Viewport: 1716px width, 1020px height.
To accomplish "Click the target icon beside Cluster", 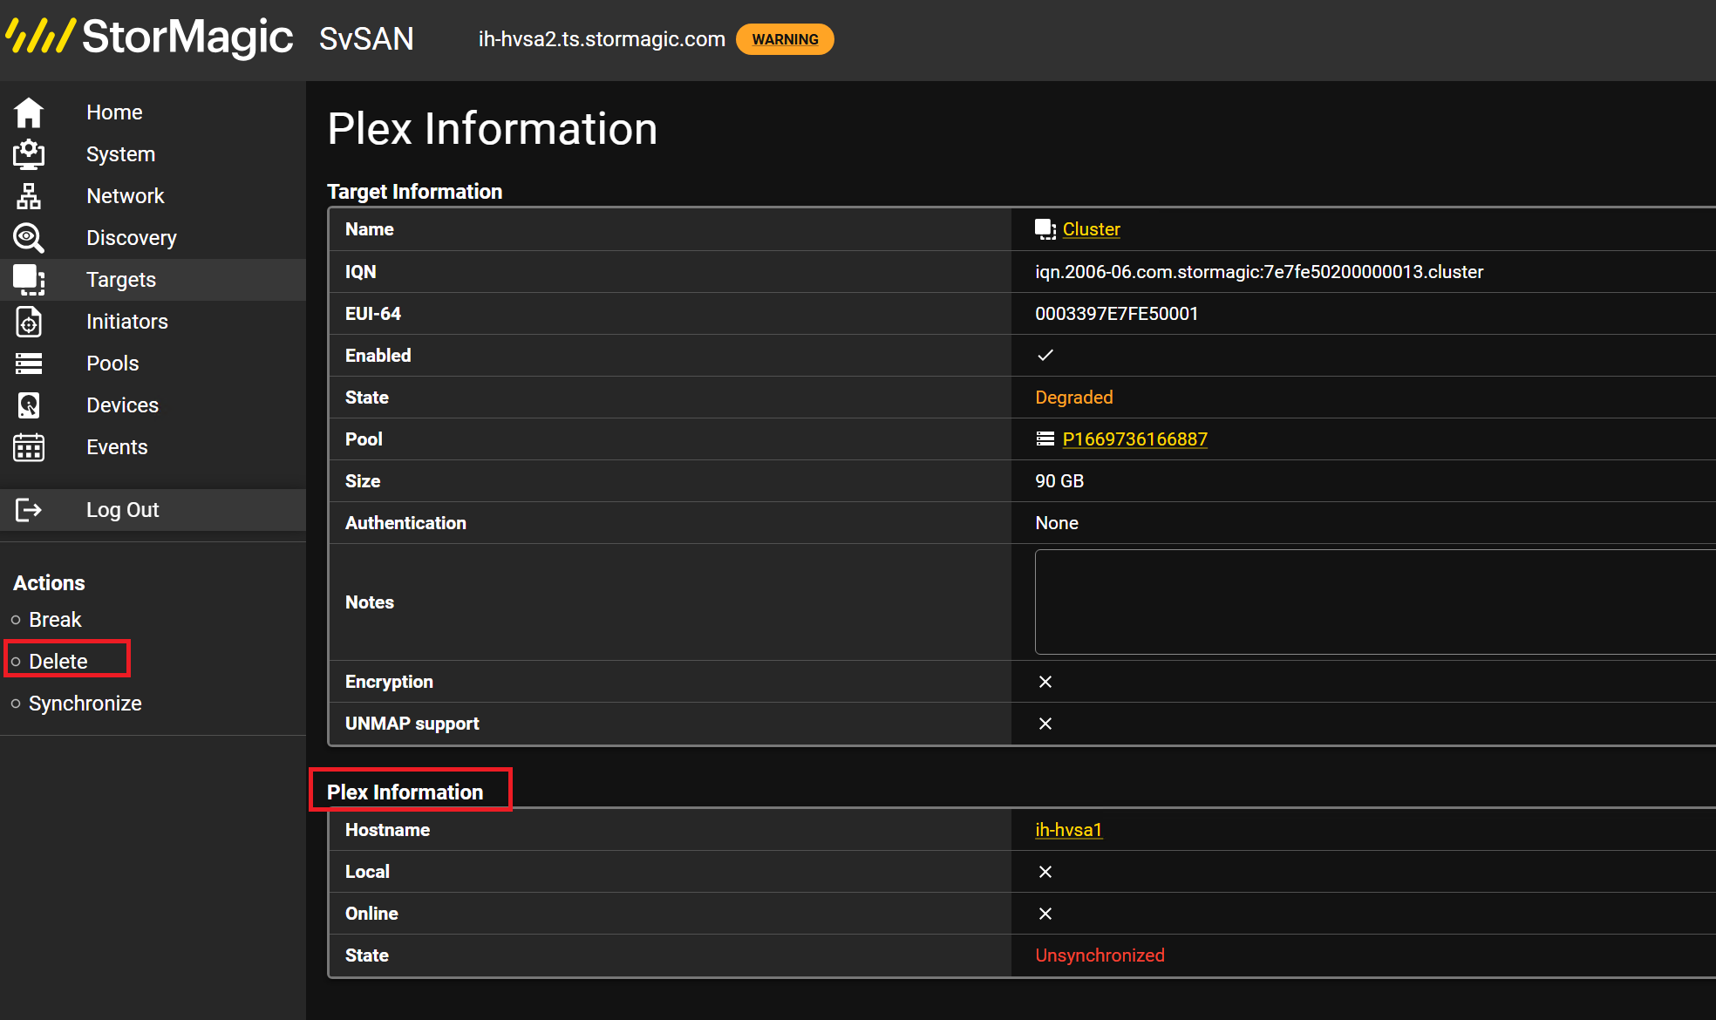I will click(1045, 229).
